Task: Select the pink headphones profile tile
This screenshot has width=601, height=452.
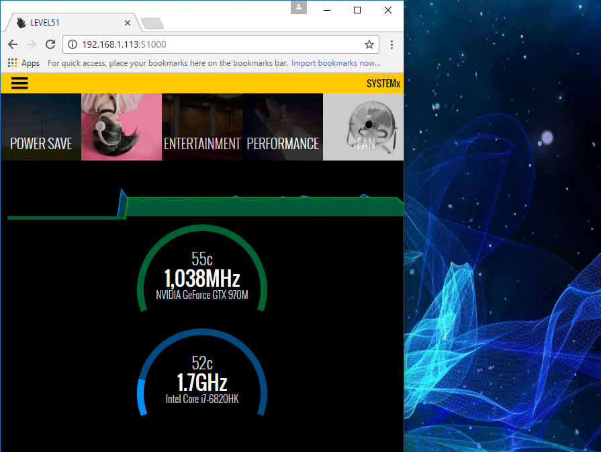Action: point(122,127)
